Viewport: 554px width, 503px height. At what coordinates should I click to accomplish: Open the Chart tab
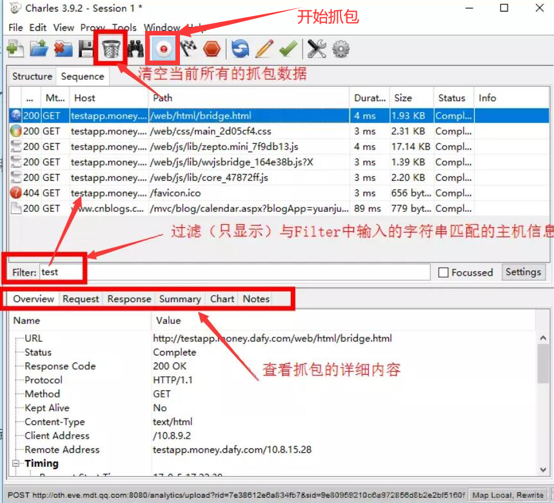tap(223, 299)
